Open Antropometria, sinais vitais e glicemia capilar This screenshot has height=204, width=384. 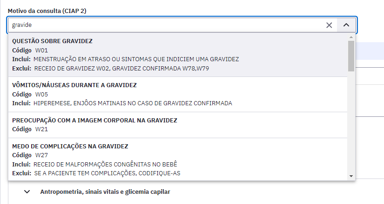coord(105,192)
